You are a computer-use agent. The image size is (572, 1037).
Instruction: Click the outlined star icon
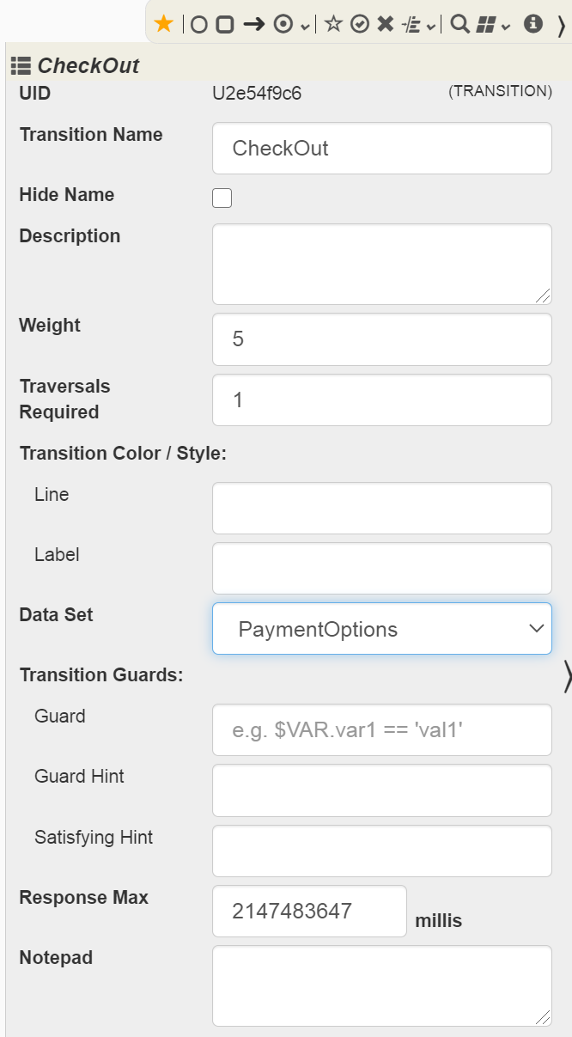[333, 25]
